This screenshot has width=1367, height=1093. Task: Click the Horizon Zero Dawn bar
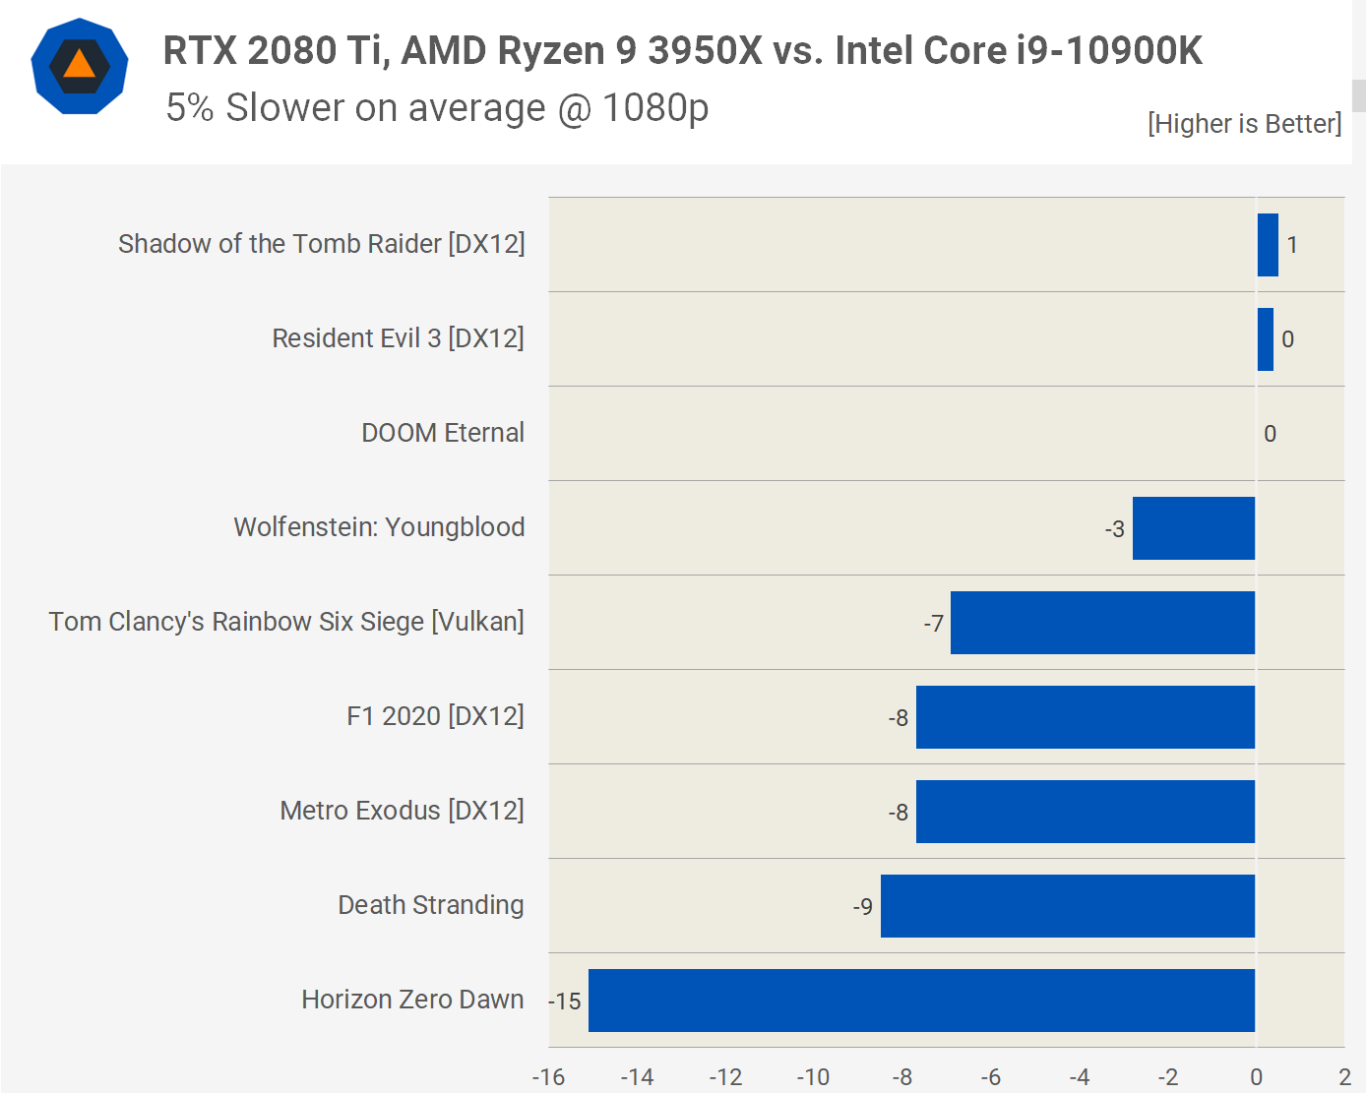point(921,1001)
